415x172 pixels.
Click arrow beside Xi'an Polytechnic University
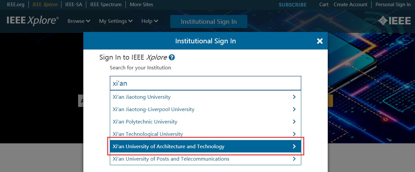click(294, 122)
